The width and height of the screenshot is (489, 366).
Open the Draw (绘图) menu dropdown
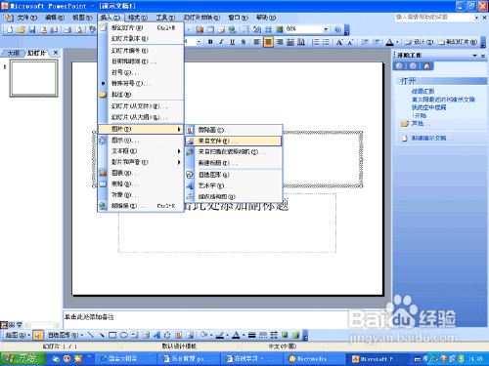tap(18, 335)
